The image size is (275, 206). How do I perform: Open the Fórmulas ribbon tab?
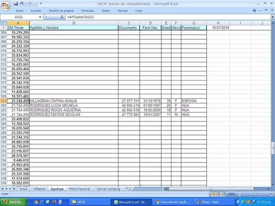pos(88,11)
